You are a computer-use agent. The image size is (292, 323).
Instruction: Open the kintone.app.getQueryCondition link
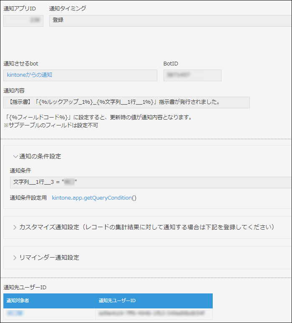point(92,198)
